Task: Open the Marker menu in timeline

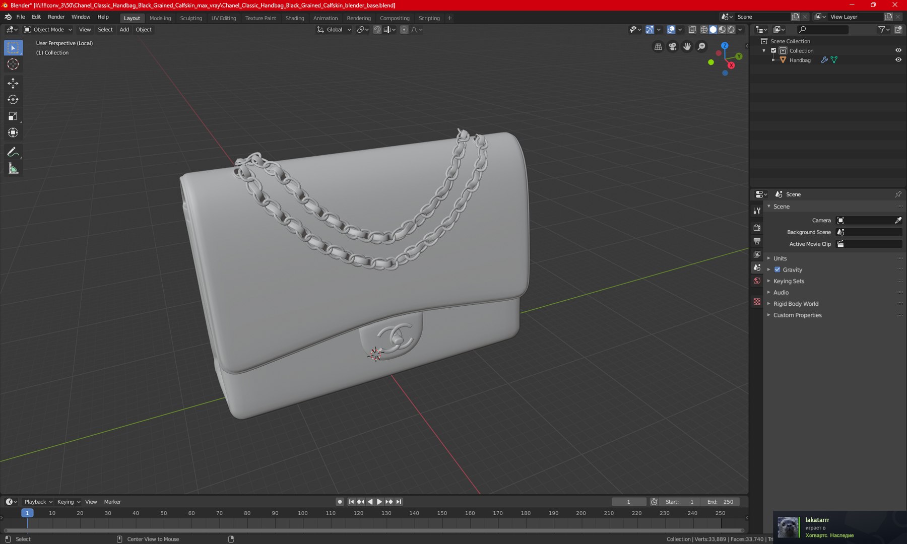Action: click(112, 502)
